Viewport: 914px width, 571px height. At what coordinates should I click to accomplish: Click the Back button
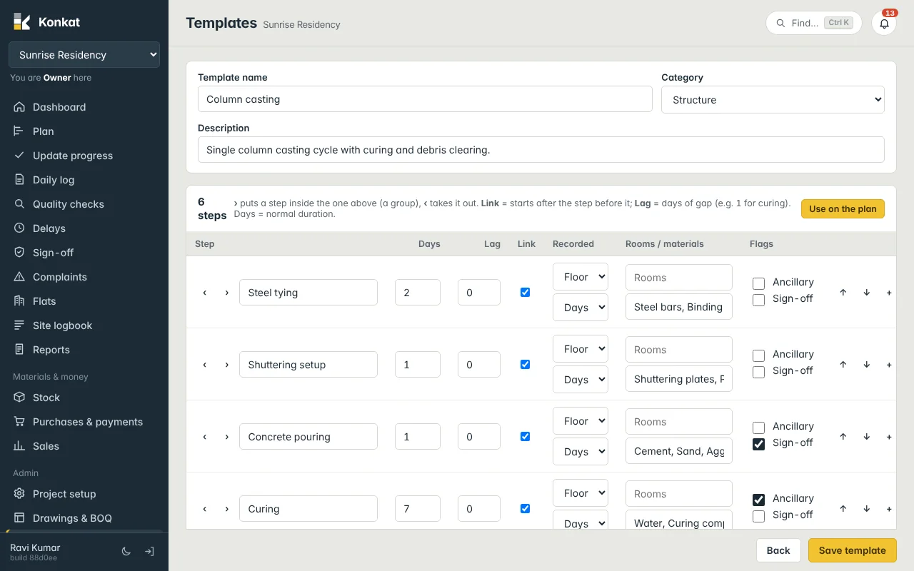tap(778, 550)
